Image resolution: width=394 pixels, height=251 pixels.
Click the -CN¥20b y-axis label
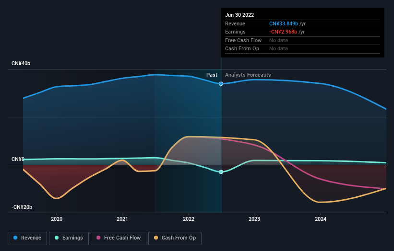(x=22, y=207)
